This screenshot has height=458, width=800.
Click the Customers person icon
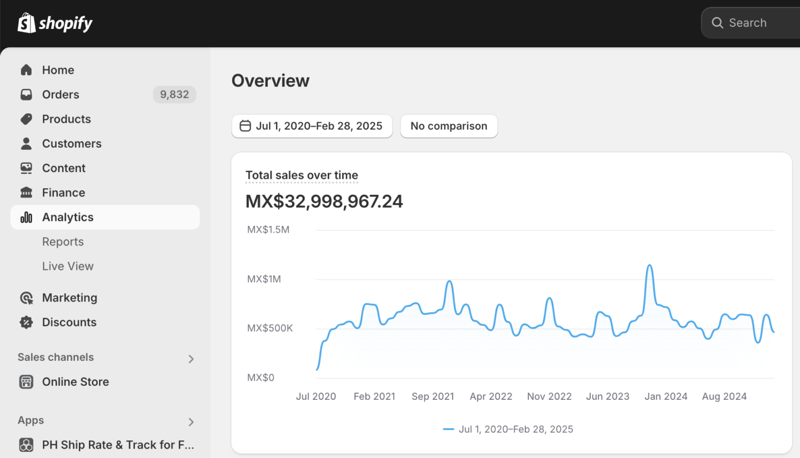tap(26, 143)
